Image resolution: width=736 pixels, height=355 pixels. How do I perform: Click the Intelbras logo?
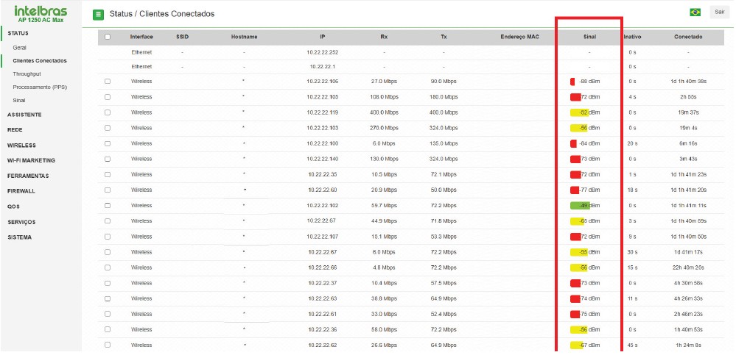(x=41, y=13)
